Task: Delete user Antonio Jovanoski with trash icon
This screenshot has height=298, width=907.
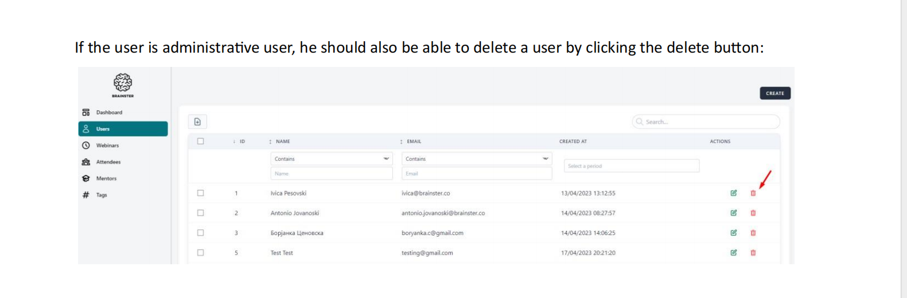Action: tap(753, 213)
